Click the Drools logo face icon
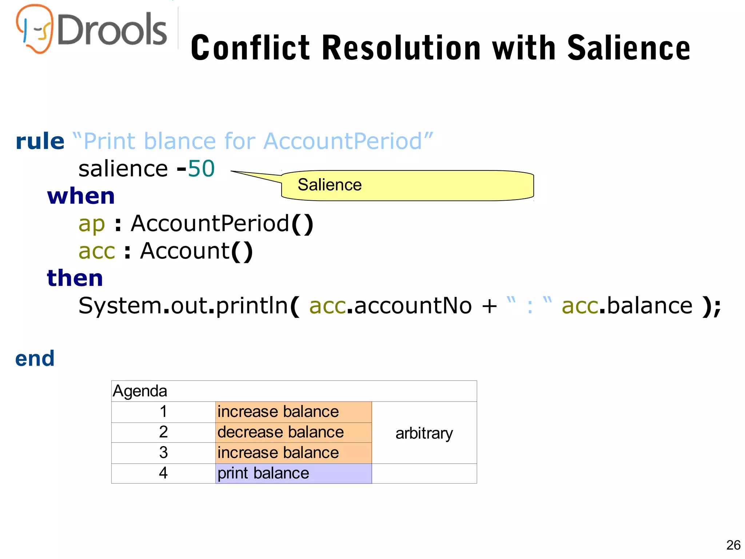The width and height of the screenshot is (745, 559). click(x=35, y=28)
